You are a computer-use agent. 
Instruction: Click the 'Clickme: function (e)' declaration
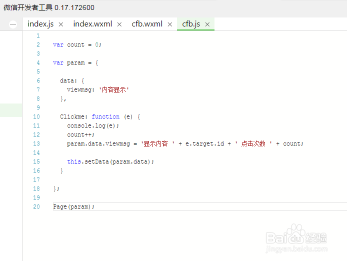point(100,116)
